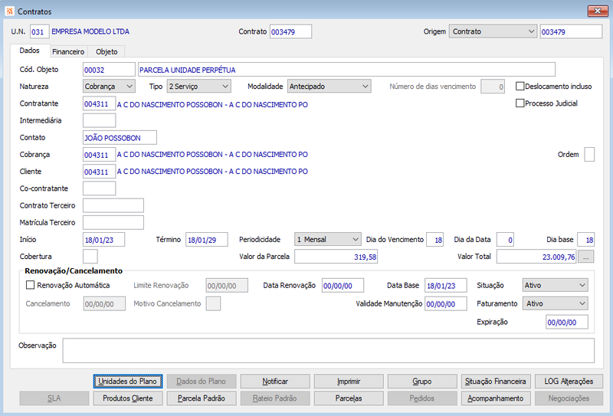Click into the Observação text field
Viewport: 613px width, 416px height.
coord(329,351)
